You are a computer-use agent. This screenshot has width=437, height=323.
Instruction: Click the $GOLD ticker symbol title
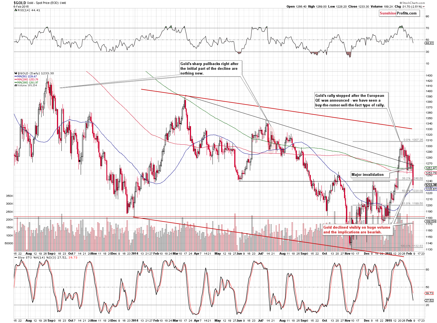[x=20, y=3]
